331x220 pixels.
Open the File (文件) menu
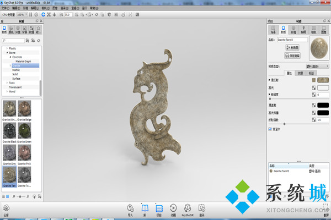click(x=6, y=8)
